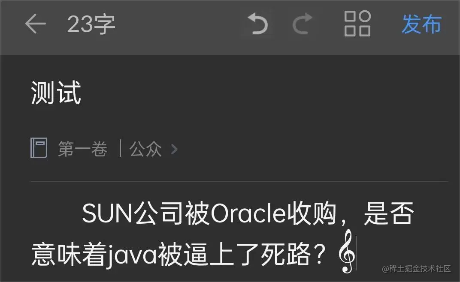Click the word Oracle in the body
Image resolution: width=460 pixels, height=282 pixels.
coord(248,213)
